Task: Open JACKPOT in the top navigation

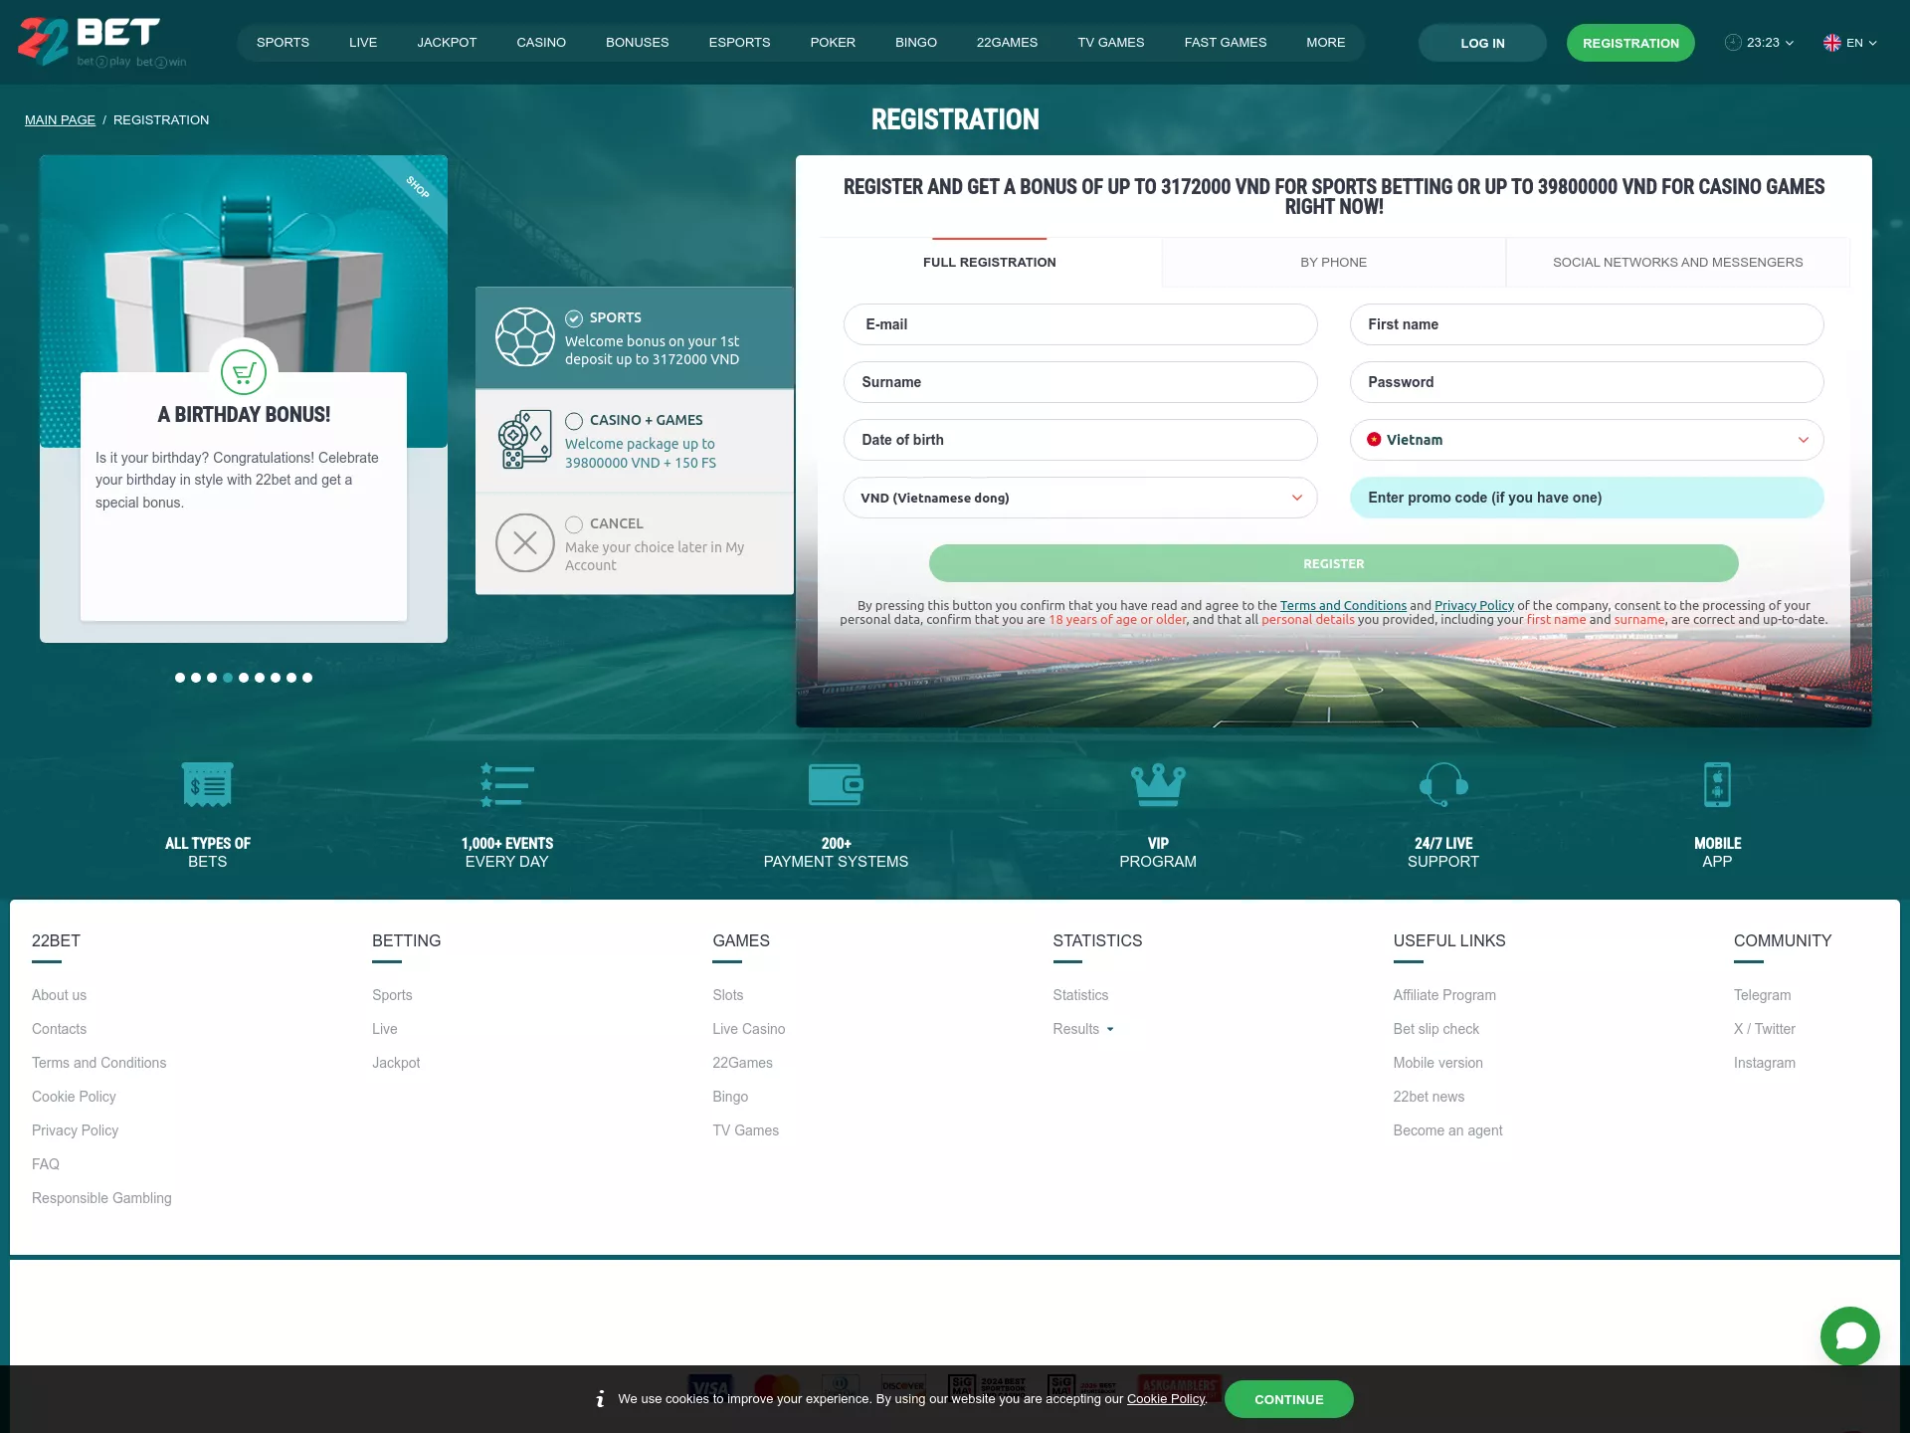Action: [447, 43]
